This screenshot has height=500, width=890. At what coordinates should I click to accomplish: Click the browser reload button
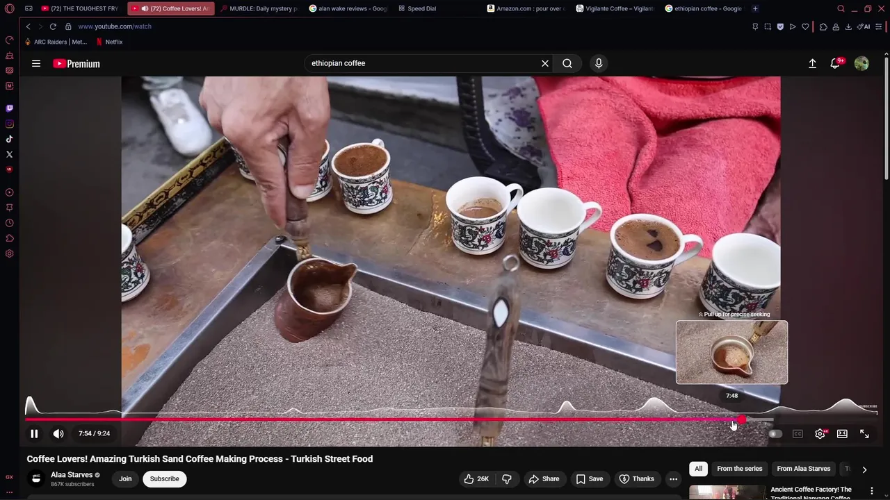point(53,26)
